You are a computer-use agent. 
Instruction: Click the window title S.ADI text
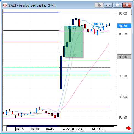pos(12,5)
